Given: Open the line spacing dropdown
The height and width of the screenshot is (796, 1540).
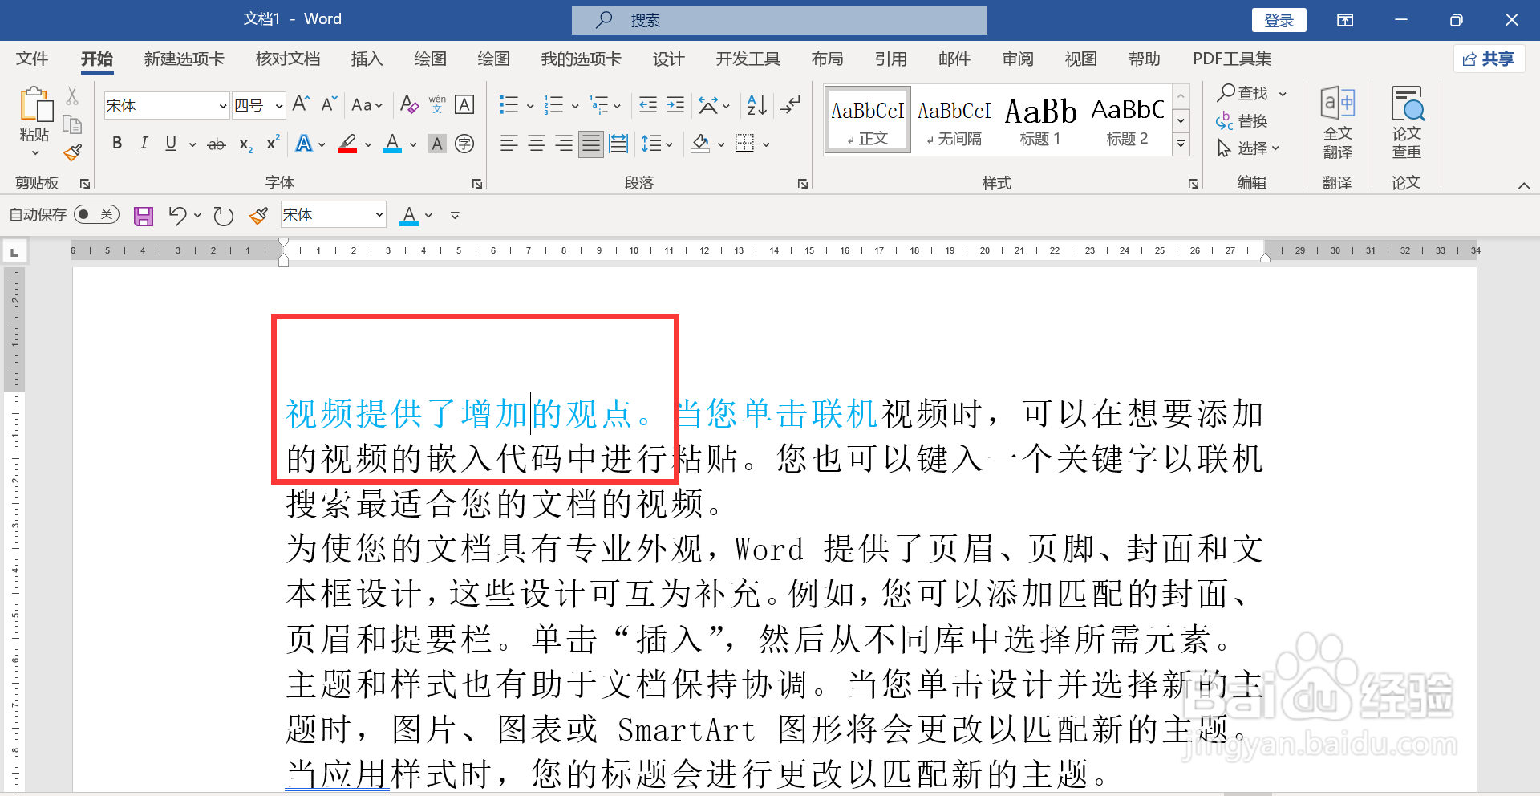Looking at the screenshot, I should pyautogui.click(x=656, y=144).
